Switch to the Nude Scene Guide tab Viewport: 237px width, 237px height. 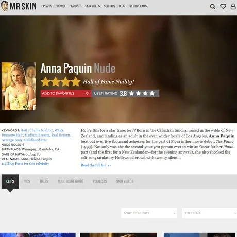click(x=71, y=181)
